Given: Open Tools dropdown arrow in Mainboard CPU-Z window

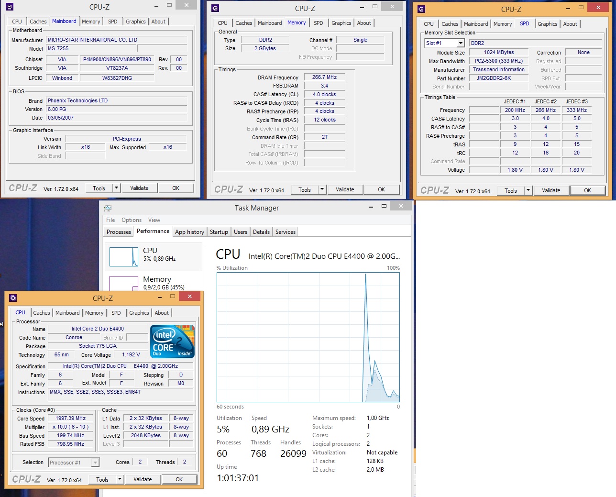Looking at the screenshot, I should [116, 188].
